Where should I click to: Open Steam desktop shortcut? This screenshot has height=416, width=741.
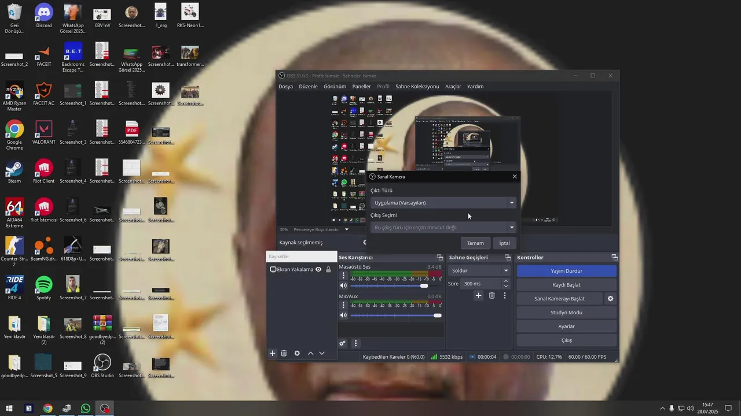[x=14, y=172]
